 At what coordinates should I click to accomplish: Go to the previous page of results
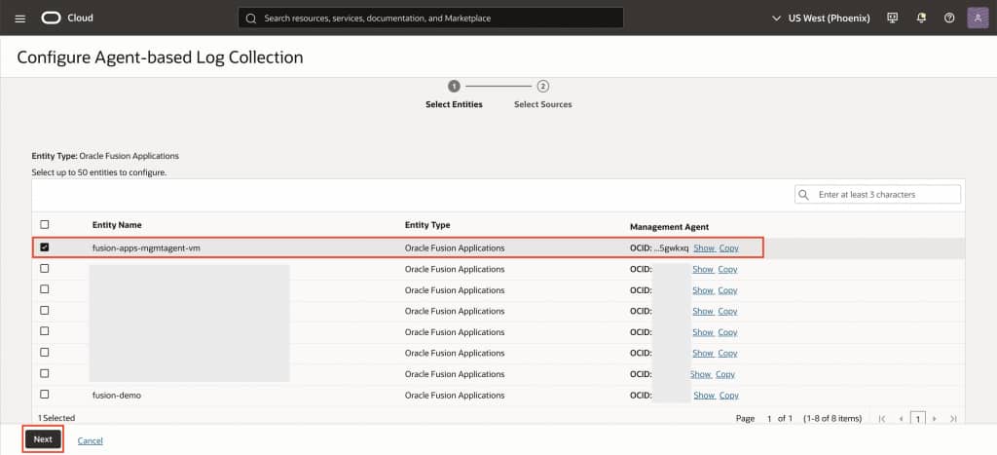(x=901, y=419)
